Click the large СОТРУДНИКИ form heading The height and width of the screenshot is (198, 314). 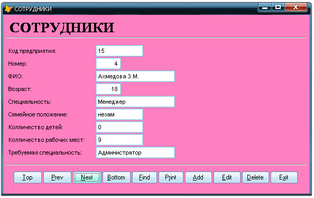tap(62, 28)
